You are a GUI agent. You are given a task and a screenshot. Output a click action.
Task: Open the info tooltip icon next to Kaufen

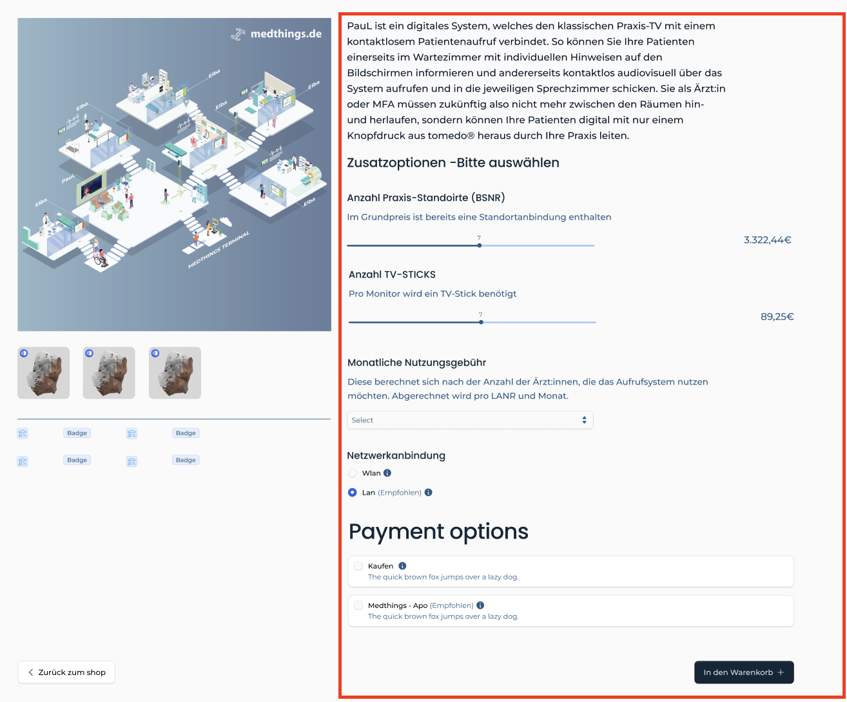click(x=402, y=566)
